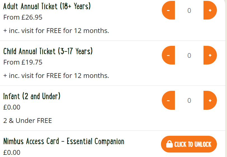Click the Infant (2 and Under) heading

[32, 96]
